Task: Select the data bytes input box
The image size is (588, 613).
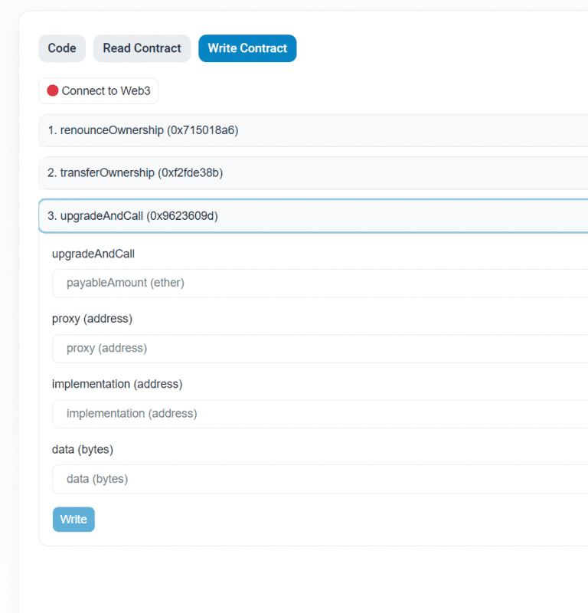Action: coord(230,478)
